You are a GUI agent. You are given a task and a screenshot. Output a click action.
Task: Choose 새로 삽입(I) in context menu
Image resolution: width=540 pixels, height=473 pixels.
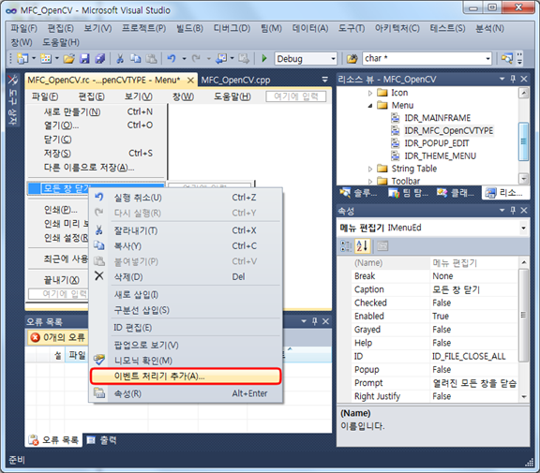186,294
